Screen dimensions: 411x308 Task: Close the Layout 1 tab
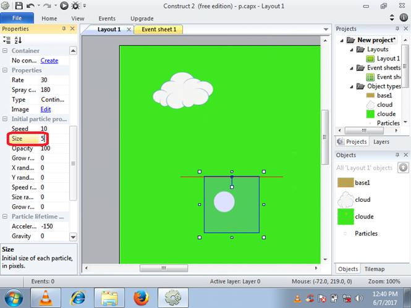tap(129, 29)
